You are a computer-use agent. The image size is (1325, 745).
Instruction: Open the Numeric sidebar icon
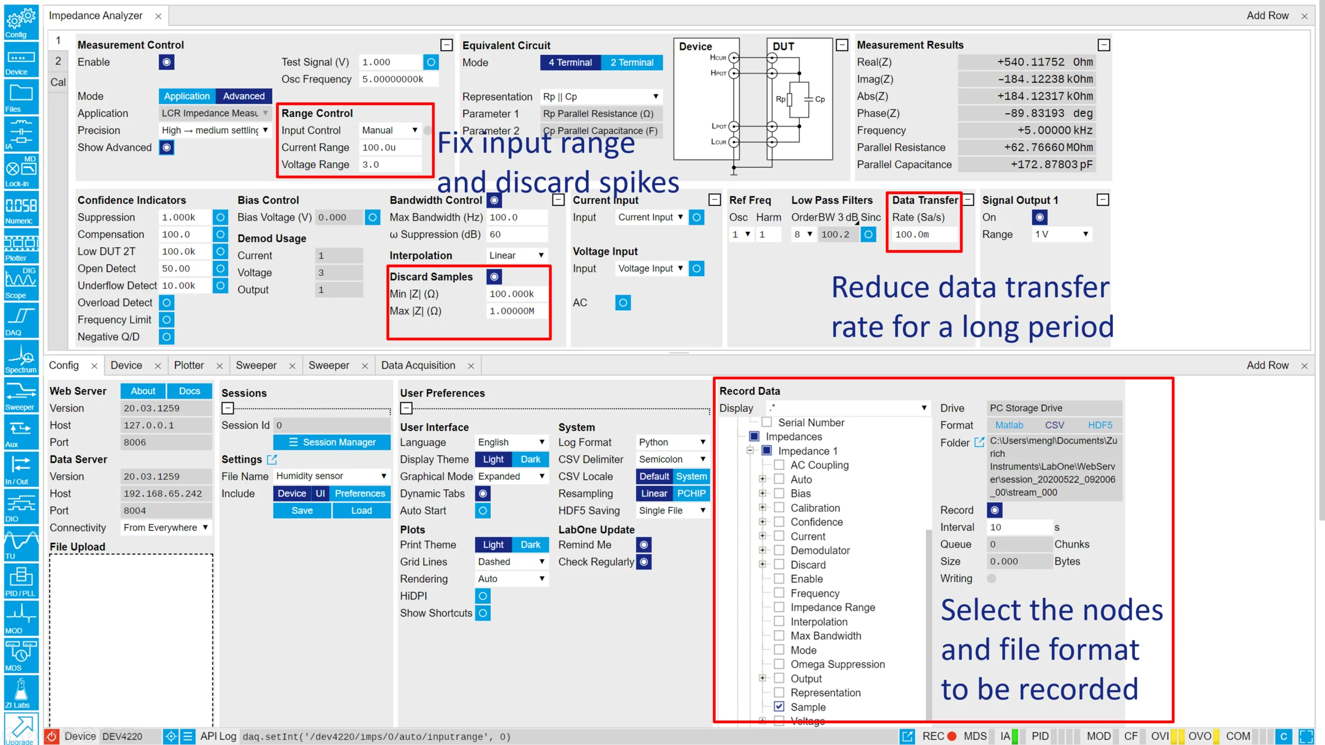(x=21, y=208)
